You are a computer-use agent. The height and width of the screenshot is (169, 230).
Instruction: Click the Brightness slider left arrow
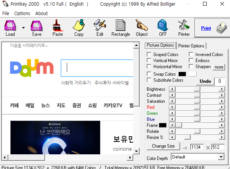click(x=172, y=89)
